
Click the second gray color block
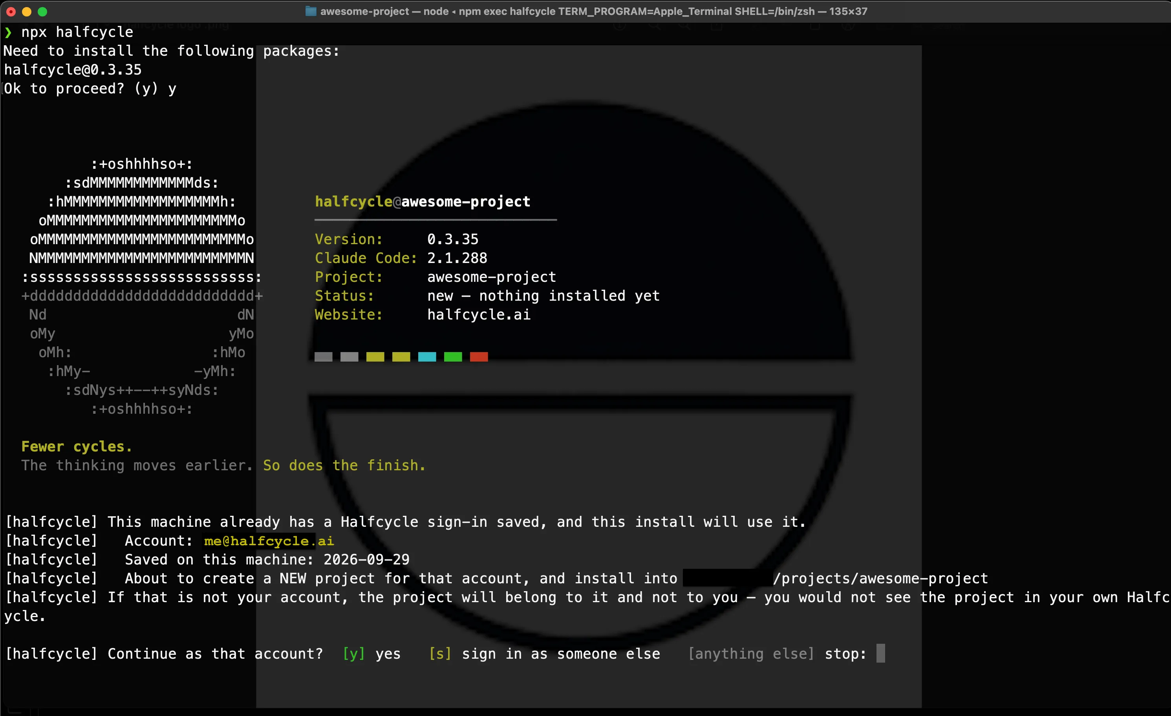pos(349,357)
